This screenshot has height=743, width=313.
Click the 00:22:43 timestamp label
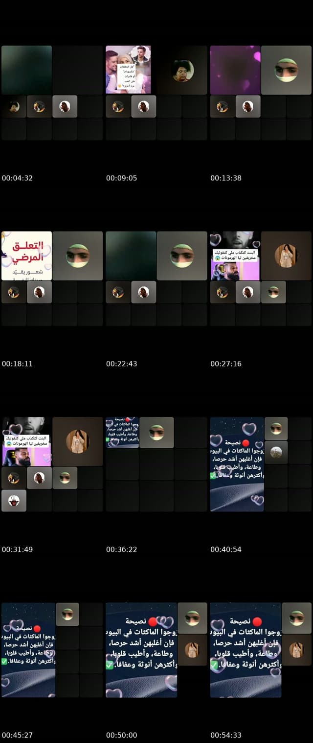(122, 364)
